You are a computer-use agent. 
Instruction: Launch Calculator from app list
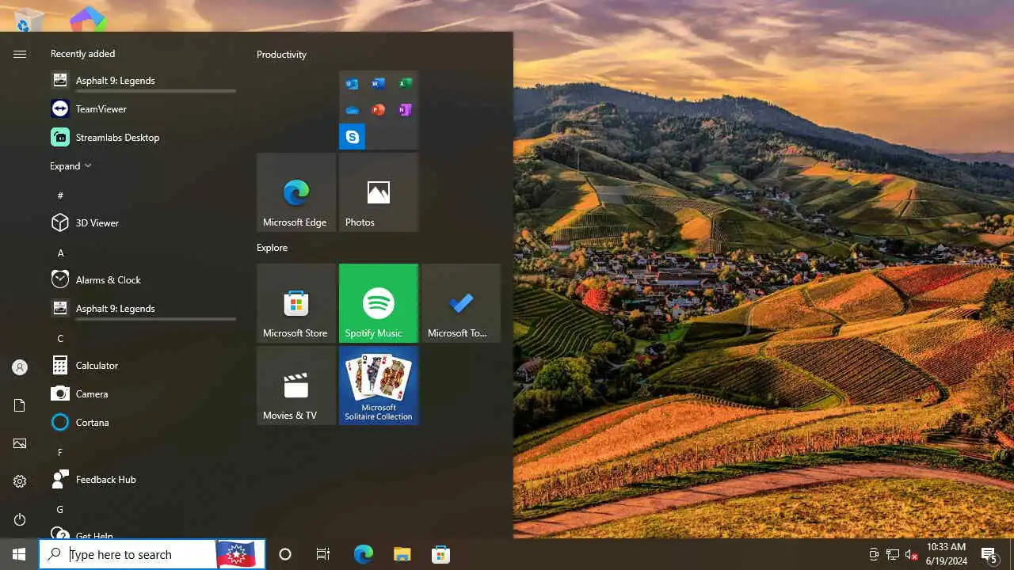point(143,365)
